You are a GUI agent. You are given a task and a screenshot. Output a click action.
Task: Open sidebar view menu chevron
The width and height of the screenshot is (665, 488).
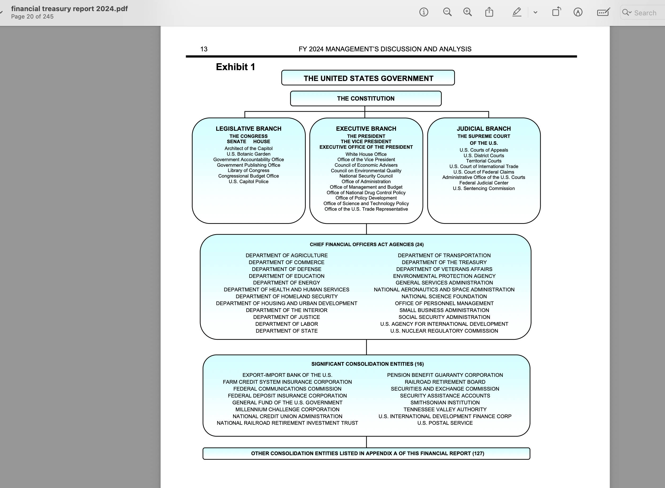tap(2, 12)
